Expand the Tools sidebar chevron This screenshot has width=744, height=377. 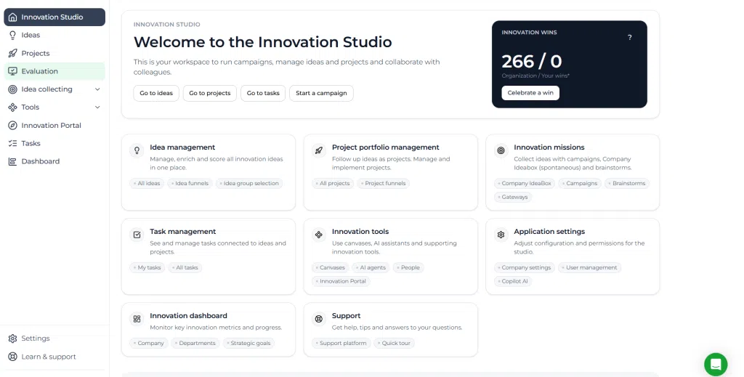(x=97, y=108)
